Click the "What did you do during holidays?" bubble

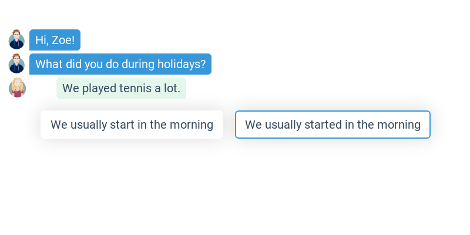tap(120, 64)
